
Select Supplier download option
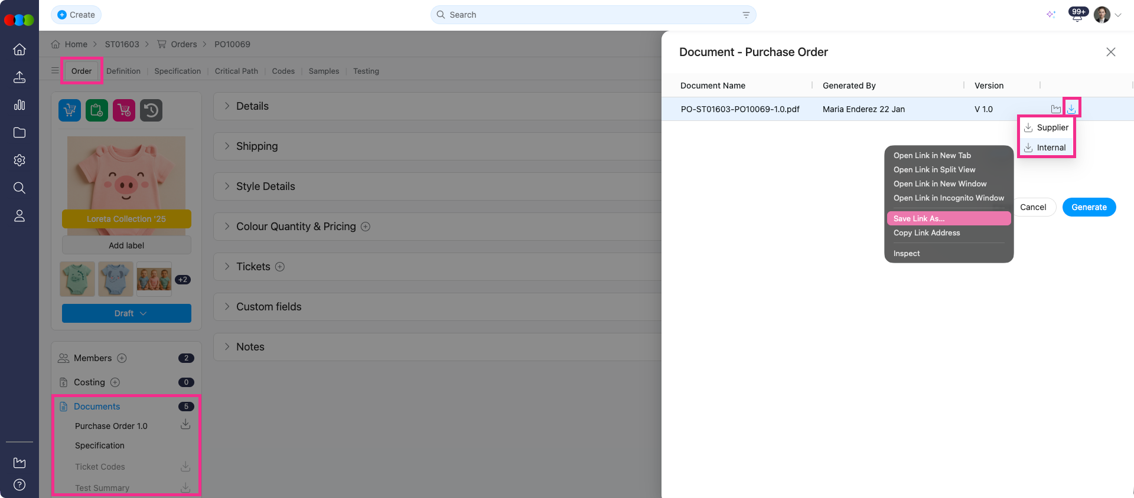pos(1046,127)
